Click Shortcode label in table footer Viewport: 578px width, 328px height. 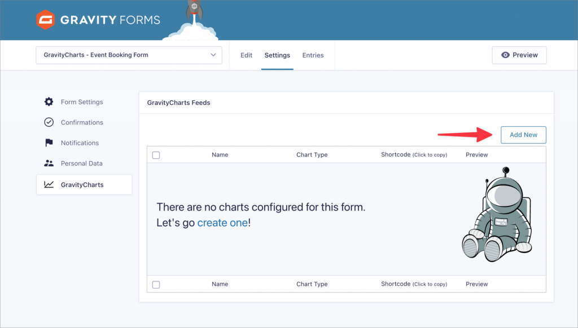tap(414, 284)
